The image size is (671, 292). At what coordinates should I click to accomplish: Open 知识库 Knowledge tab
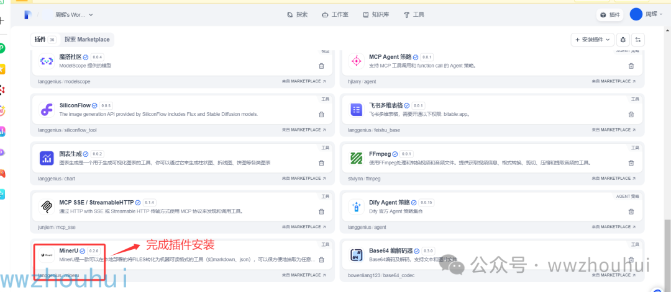coord(376,14)
